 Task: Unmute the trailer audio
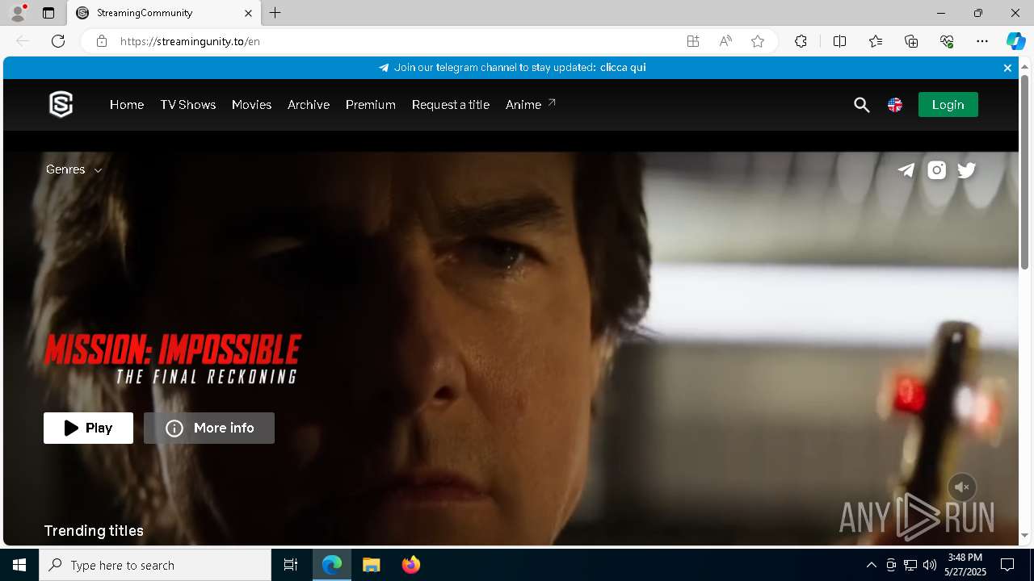click(x=962, y=487)
